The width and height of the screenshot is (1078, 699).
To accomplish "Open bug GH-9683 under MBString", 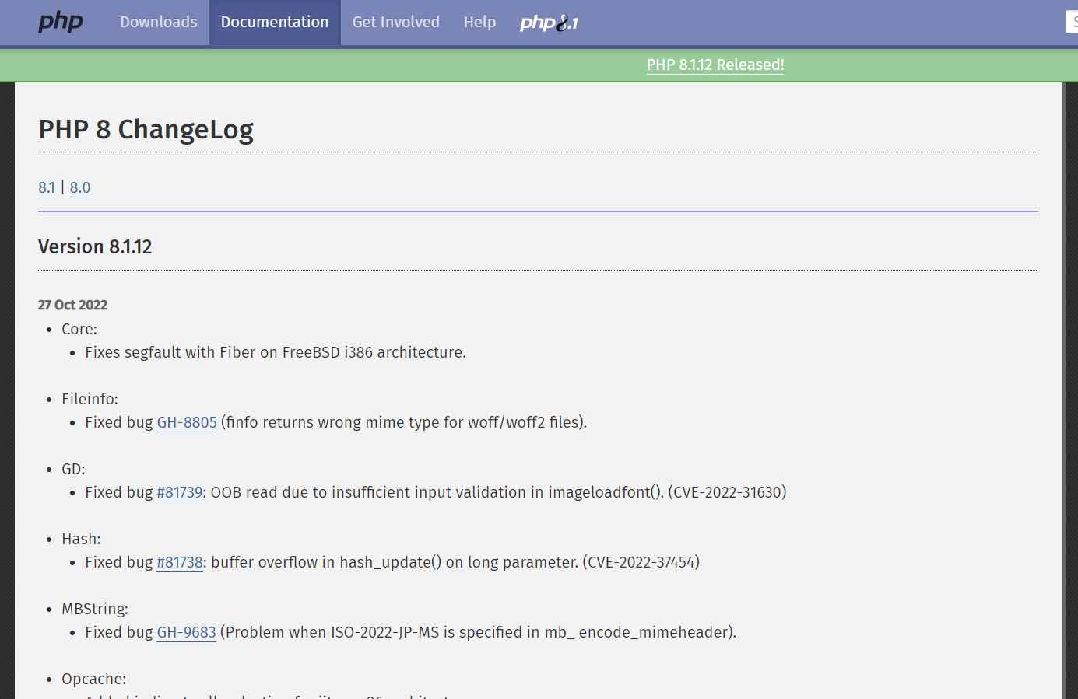I will (187, 632).
